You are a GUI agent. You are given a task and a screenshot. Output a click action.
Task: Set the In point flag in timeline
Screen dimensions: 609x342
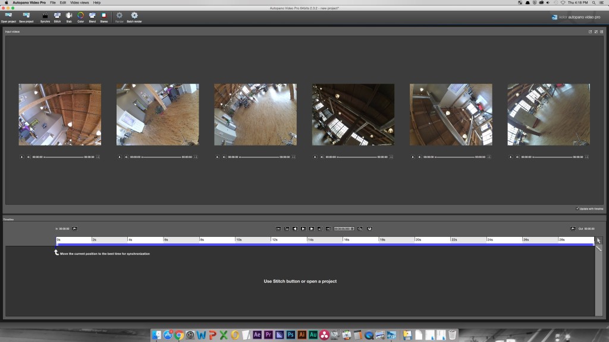(x=74, y=229)
